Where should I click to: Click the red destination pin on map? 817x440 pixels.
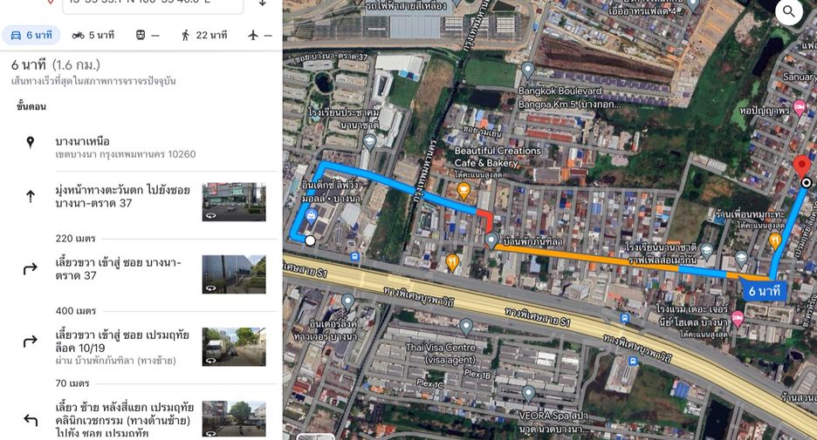[x=801, y=166]
